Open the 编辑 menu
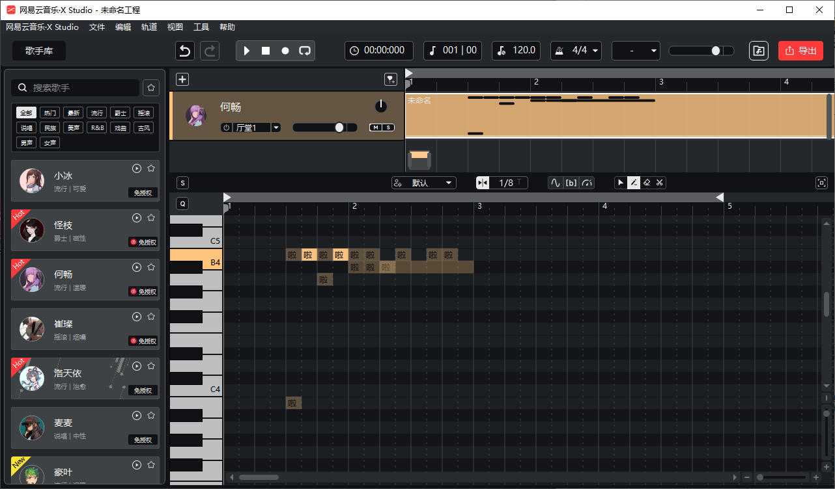835x489 pixels. pos(123,27)
